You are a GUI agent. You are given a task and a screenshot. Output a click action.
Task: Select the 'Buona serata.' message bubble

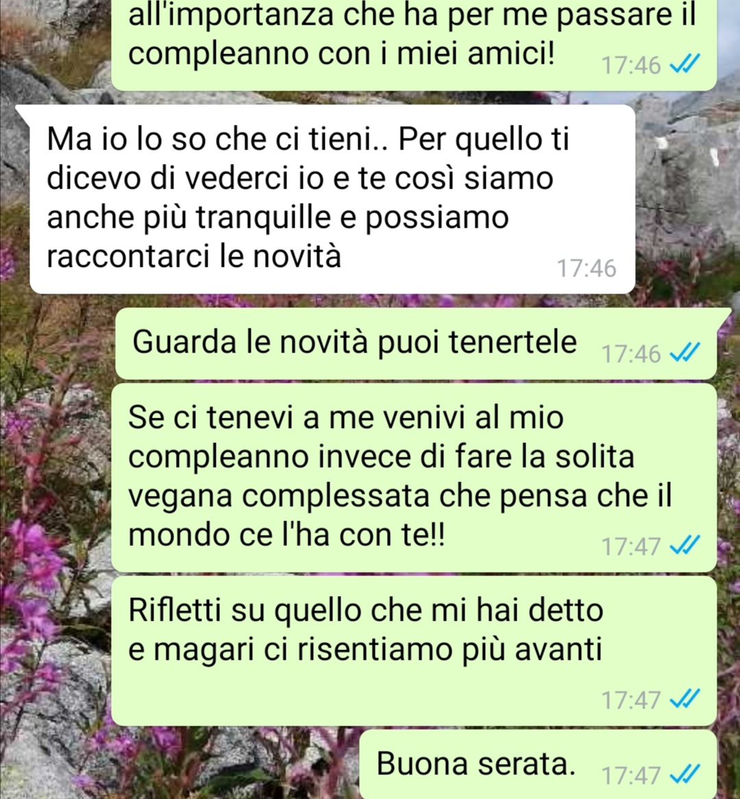(x=539, y=764)
